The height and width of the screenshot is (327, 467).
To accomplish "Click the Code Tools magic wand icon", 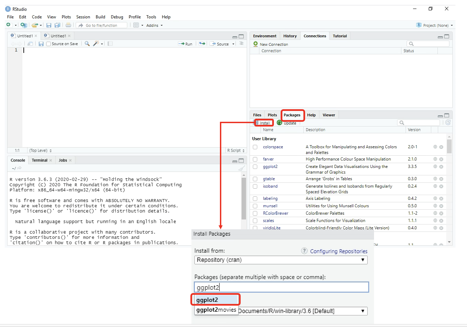I will (96, 43).
